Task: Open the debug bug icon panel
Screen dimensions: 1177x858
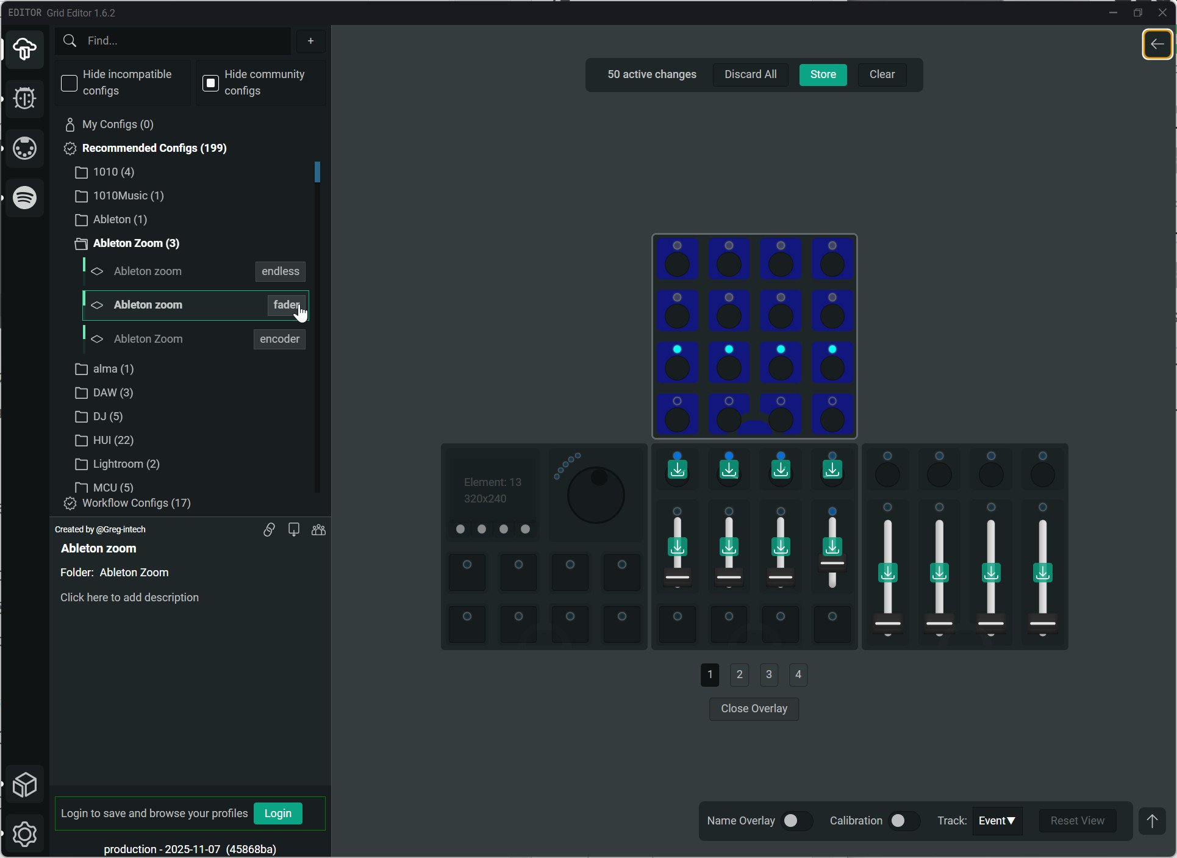Action: 24,98
